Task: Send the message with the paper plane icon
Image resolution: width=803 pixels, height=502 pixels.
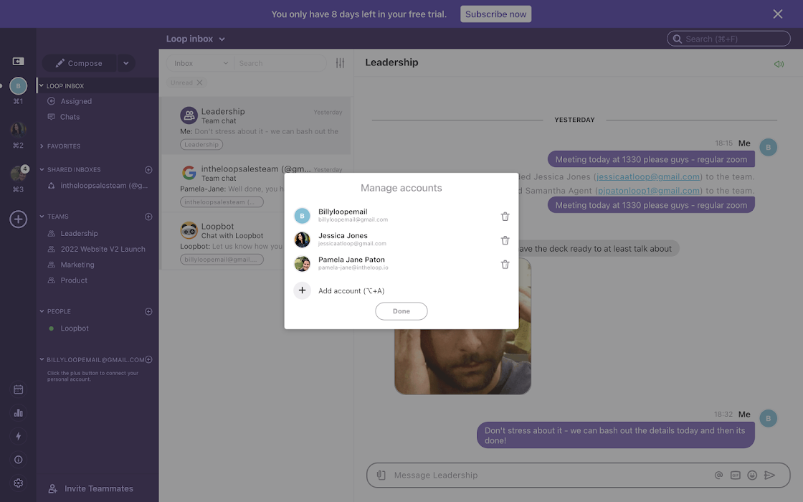Action: 771,475
